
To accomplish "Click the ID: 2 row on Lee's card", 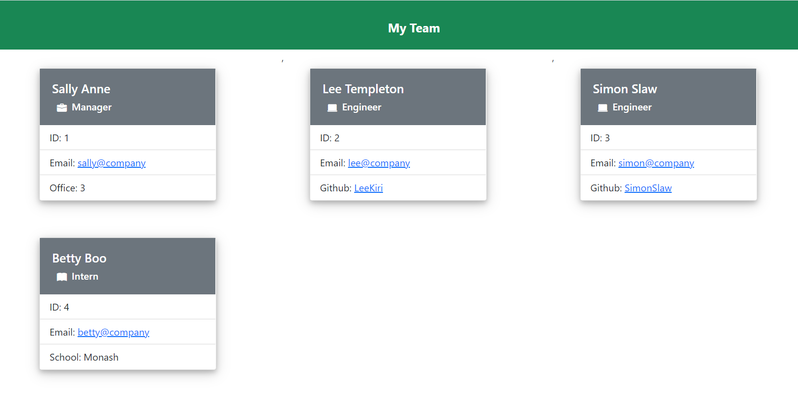I will (x=398, y=137).
